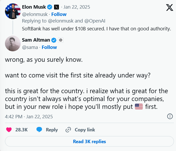The width and height of the screenshot is (176, 151).
Task: Open Elon Musk's SoftBank reply text
Action: pos(96,29)
